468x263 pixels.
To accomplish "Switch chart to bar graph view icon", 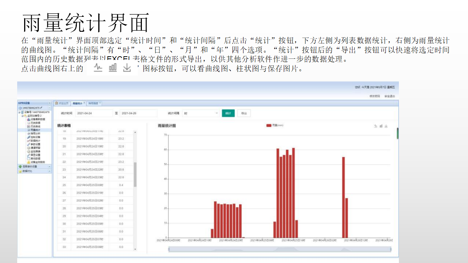I will (x=381, y=126).
